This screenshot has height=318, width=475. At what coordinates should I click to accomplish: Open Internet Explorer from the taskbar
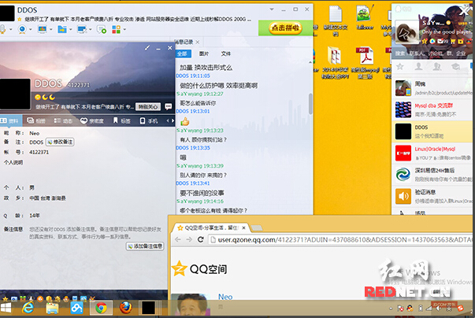29,308
